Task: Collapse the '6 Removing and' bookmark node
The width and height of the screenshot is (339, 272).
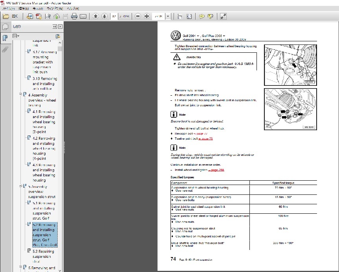Action: tap(20, 267)
